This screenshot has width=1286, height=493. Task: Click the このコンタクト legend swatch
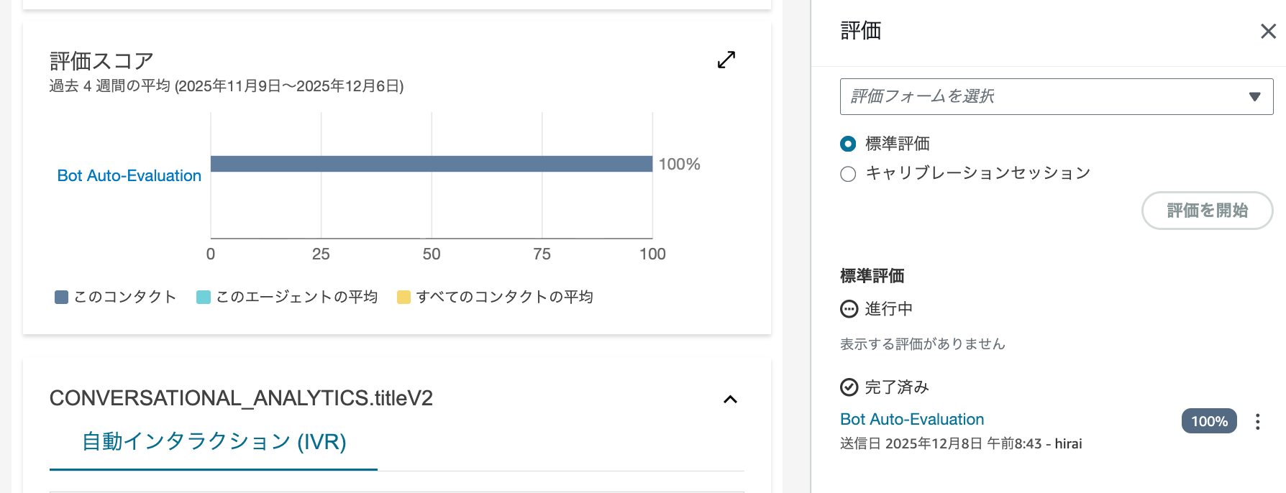(x=60, y=295)
